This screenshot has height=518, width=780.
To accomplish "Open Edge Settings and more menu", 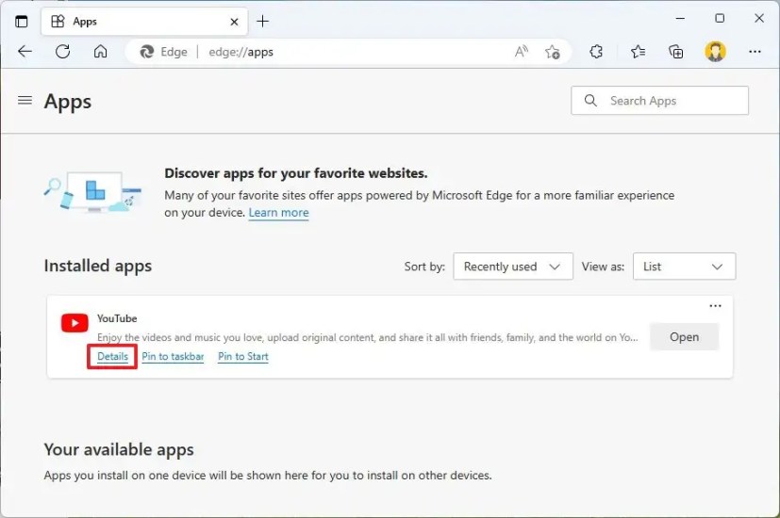I will 755,52.
